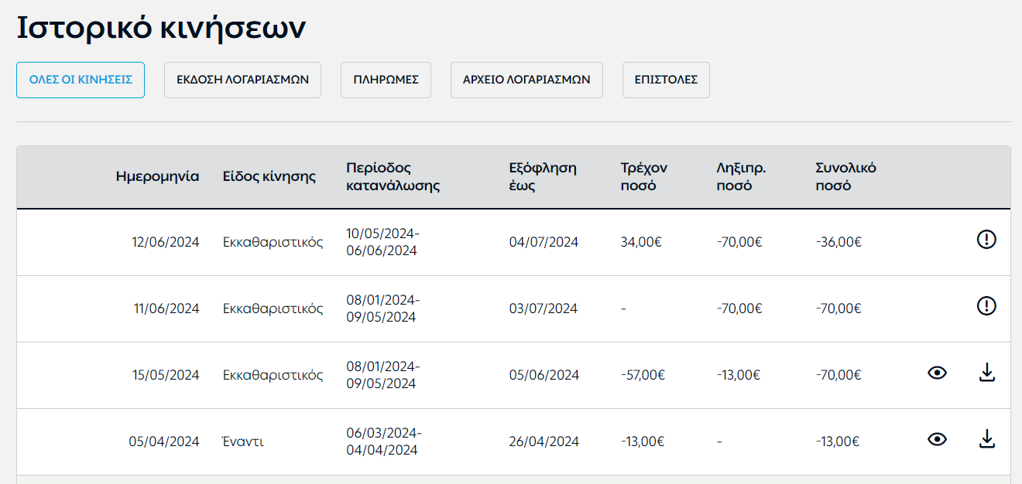Show the ΑΡΧΕΙΟ ΛΟΓΑΡΙΑΣΜΩΝ tab
This screenshot has width=1022, height=484.
(526, 80)
